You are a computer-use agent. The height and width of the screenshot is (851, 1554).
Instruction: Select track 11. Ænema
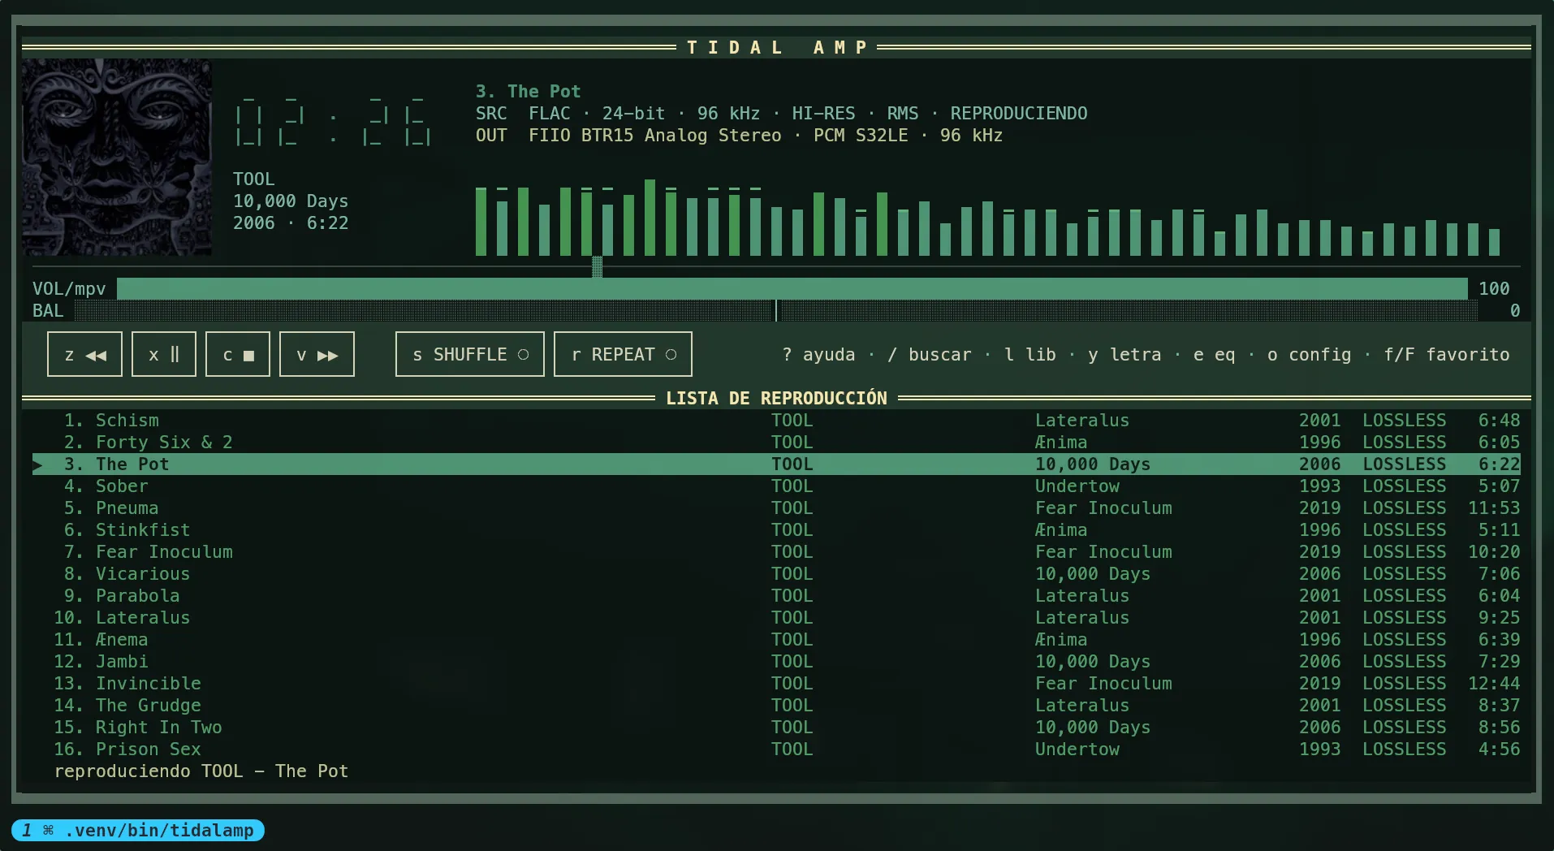coord(776,639)
